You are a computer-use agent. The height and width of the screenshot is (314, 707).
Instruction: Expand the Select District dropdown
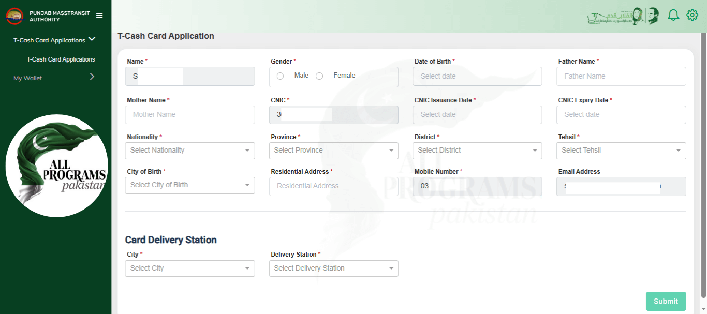(477, 151)
